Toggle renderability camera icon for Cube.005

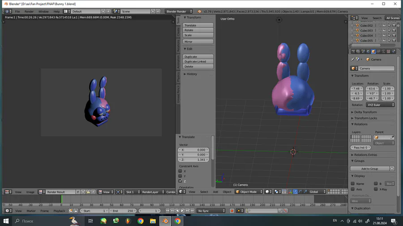pos(394,41)
